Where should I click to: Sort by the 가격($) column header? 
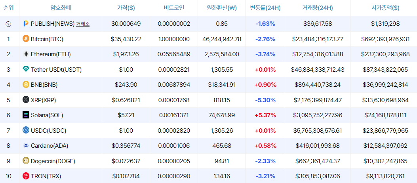pyautogui.click(x=126, y=8)
